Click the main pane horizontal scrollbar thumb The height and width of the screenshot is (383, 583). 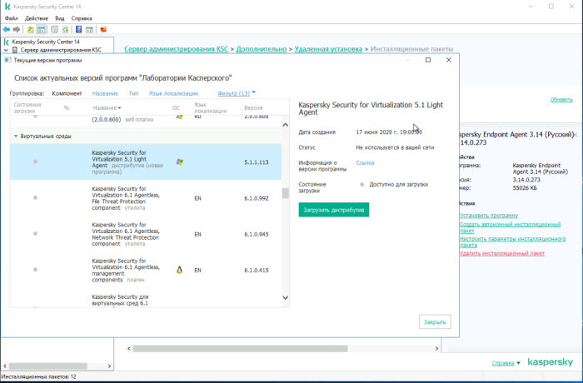point(240,348)
